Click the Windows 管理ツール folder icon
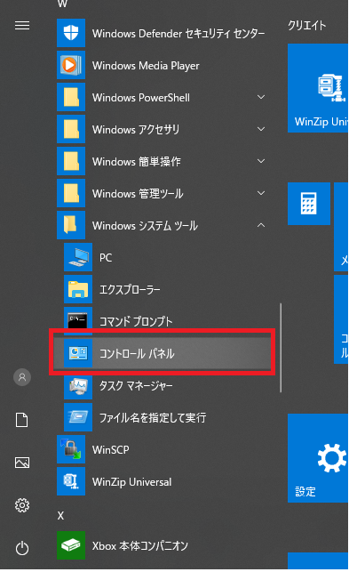The width and height of the screenshot is (349, 572). point(71,194)
